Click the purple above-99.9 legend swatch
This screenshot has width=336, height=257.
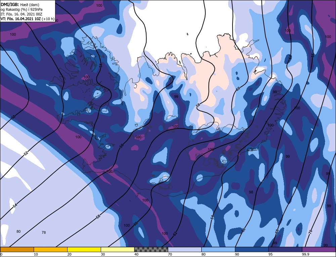point(319,250)
